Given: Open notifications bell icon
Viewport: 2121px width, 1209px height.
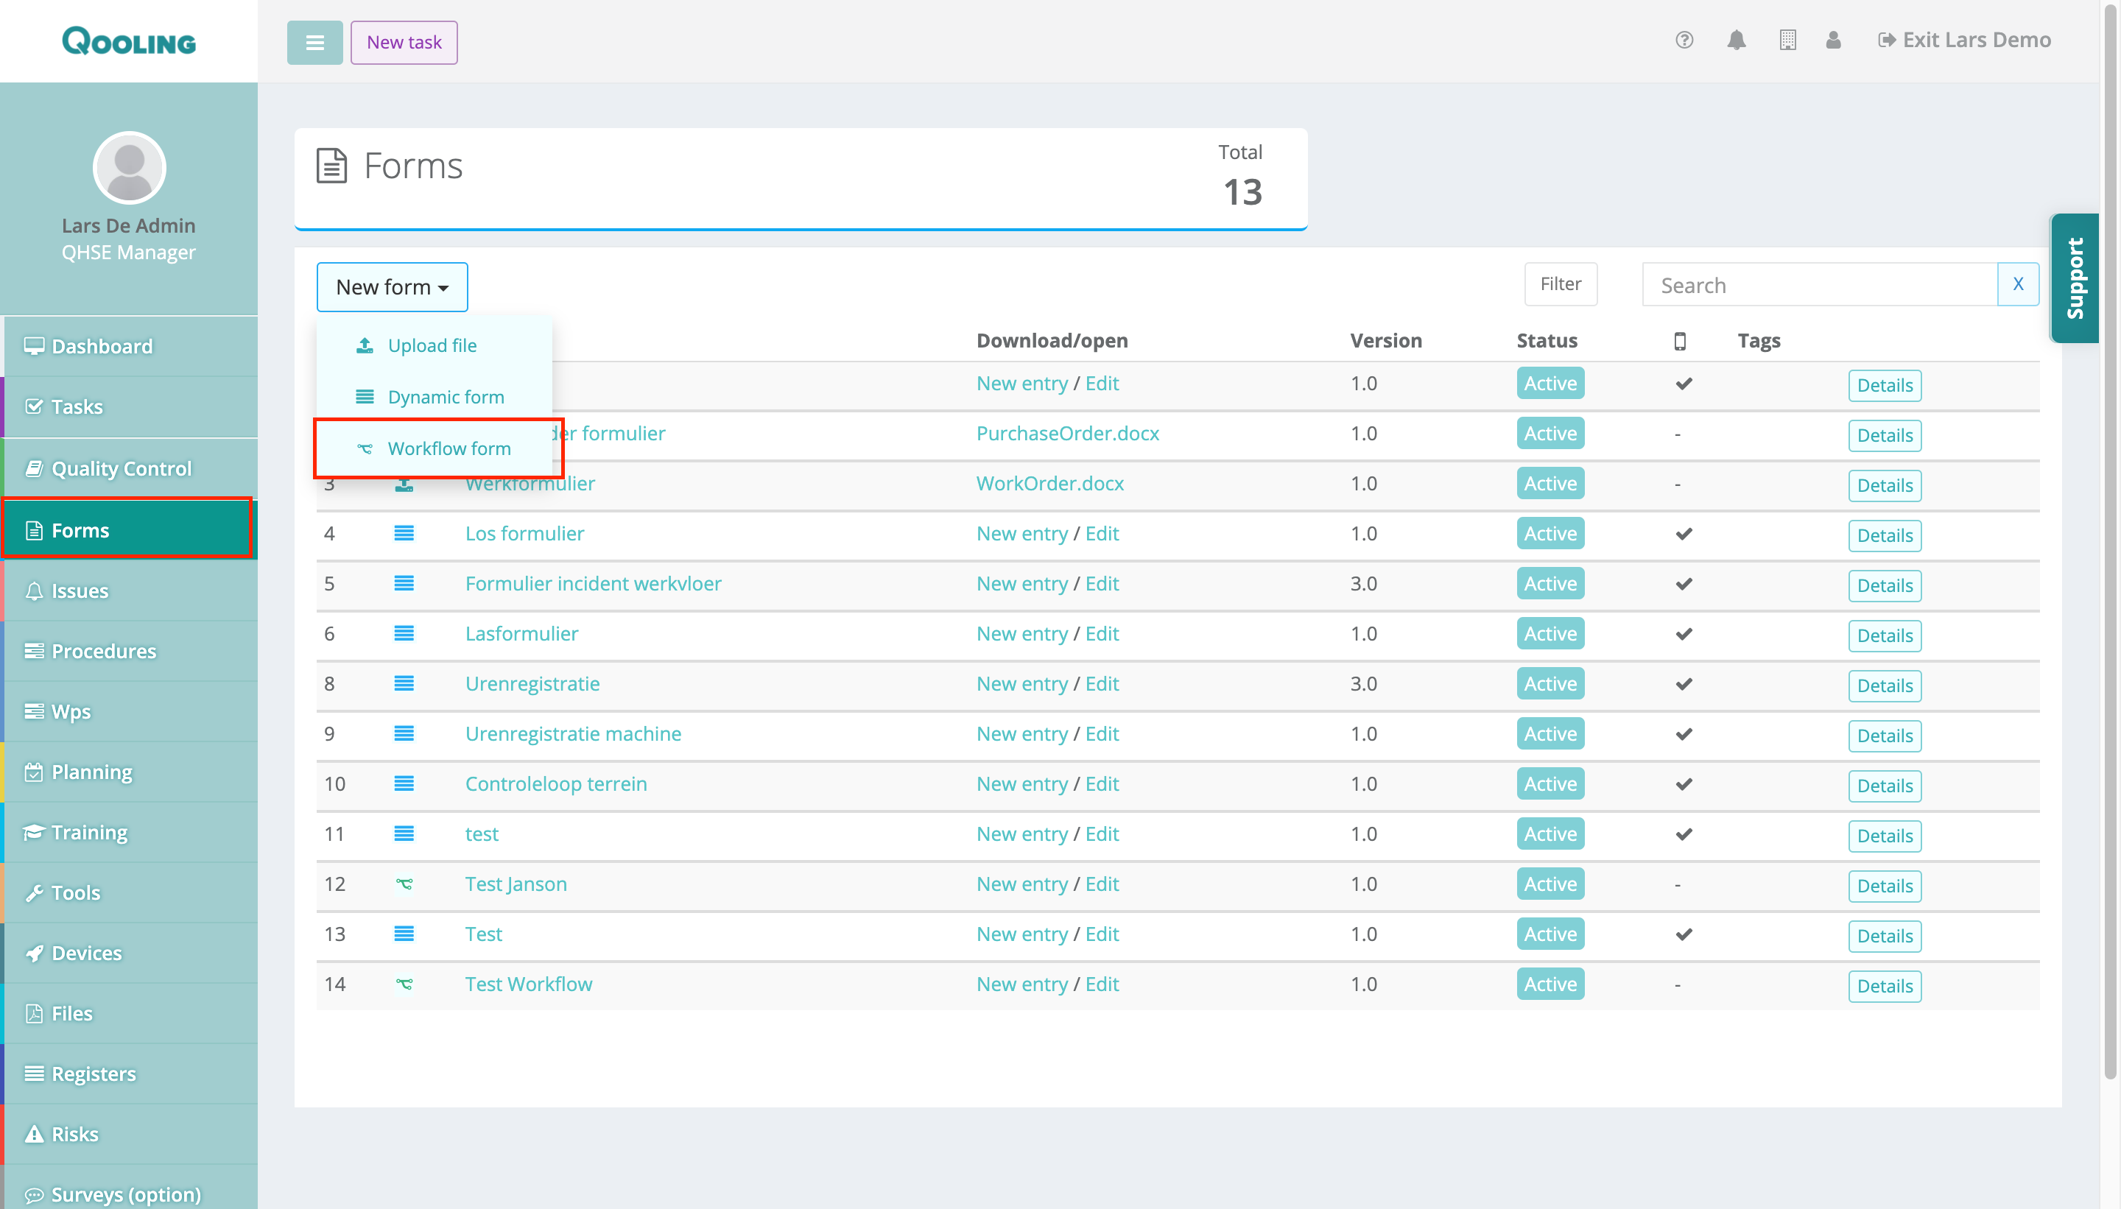Looking at the screenshot, I should pyautogui.click(x=1736, y=40).
